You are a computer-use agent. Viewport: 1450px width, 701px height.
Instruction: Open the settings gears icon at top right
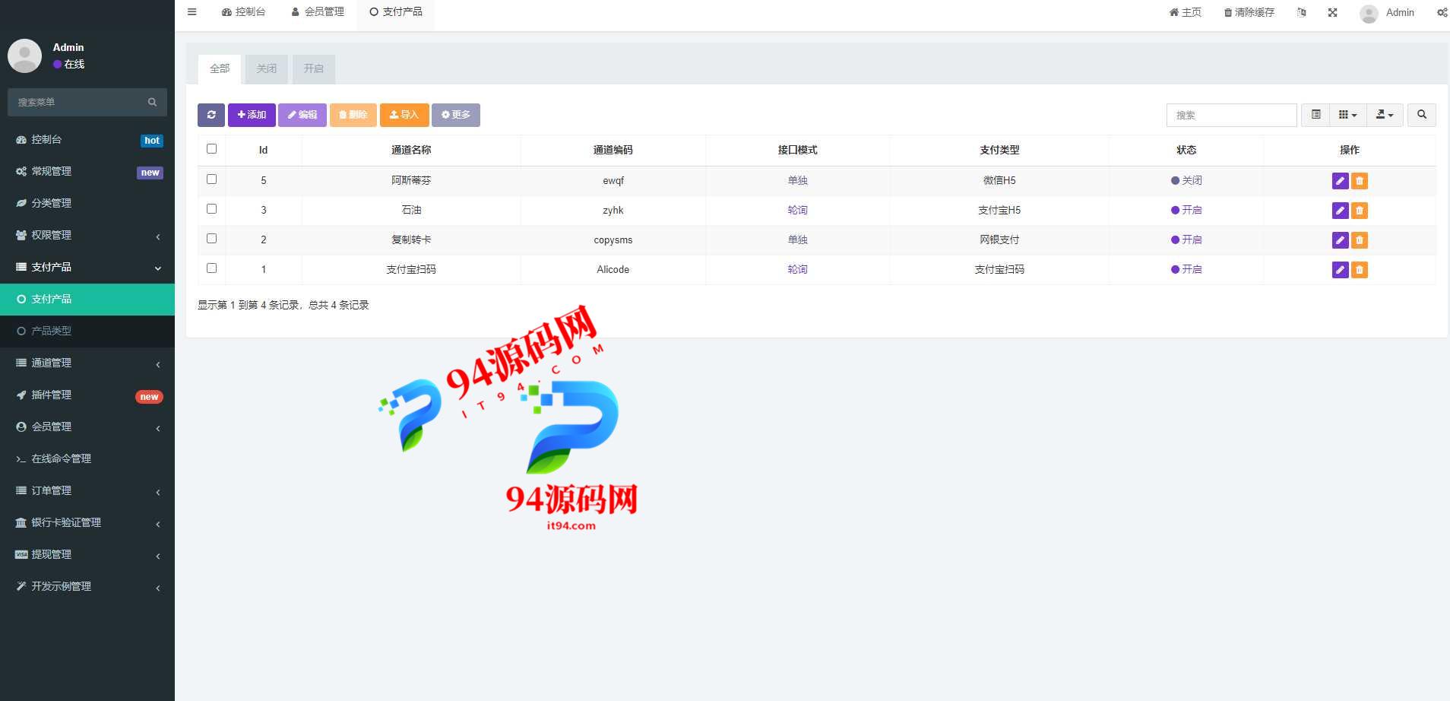click(1442, 12)
